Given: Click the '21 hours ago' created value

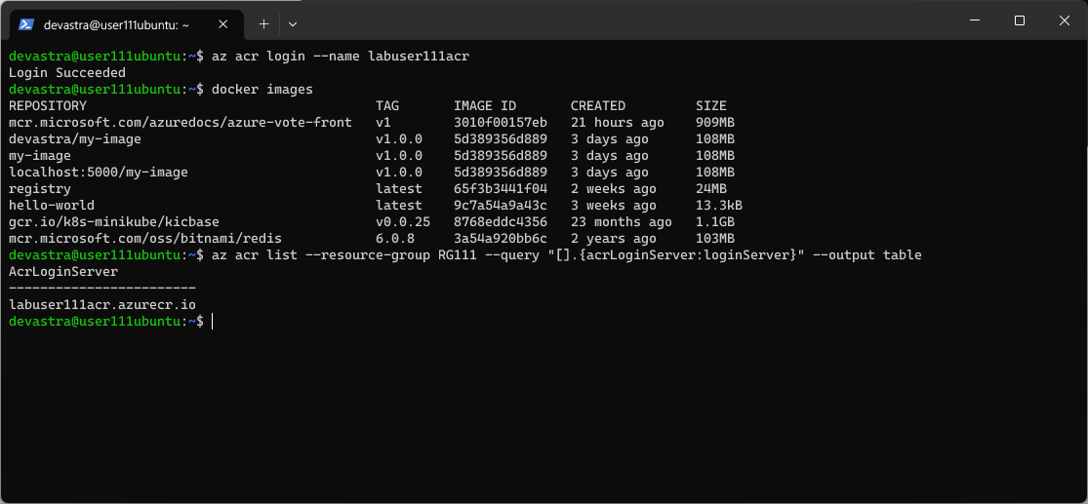Looking at the screenshot, I should tap(618, 123).
